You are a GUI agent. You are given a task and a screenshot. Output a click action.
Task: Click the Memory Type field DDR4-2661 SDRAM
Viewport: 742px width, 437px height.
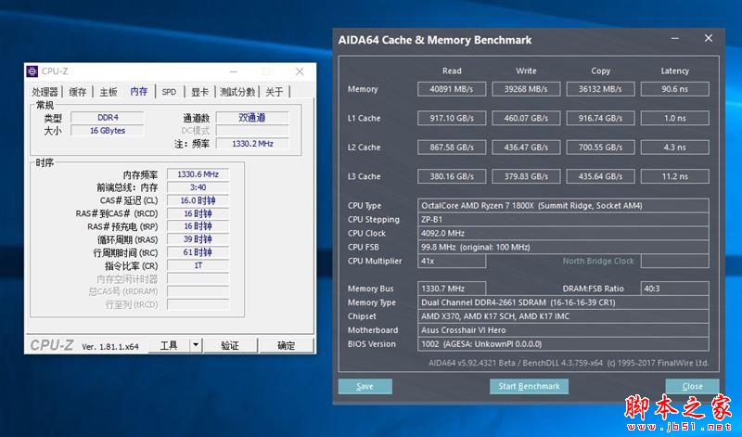coord(563,302)
